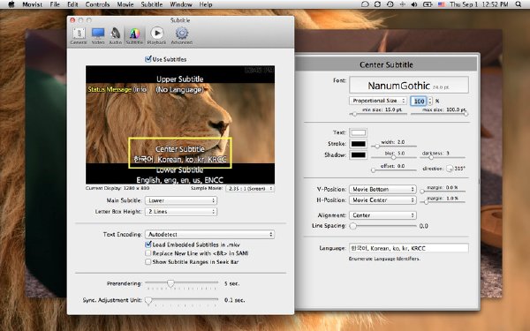
Task: Toggle the Use Subtitles checkbox
Action: click(x=148, y=59)
